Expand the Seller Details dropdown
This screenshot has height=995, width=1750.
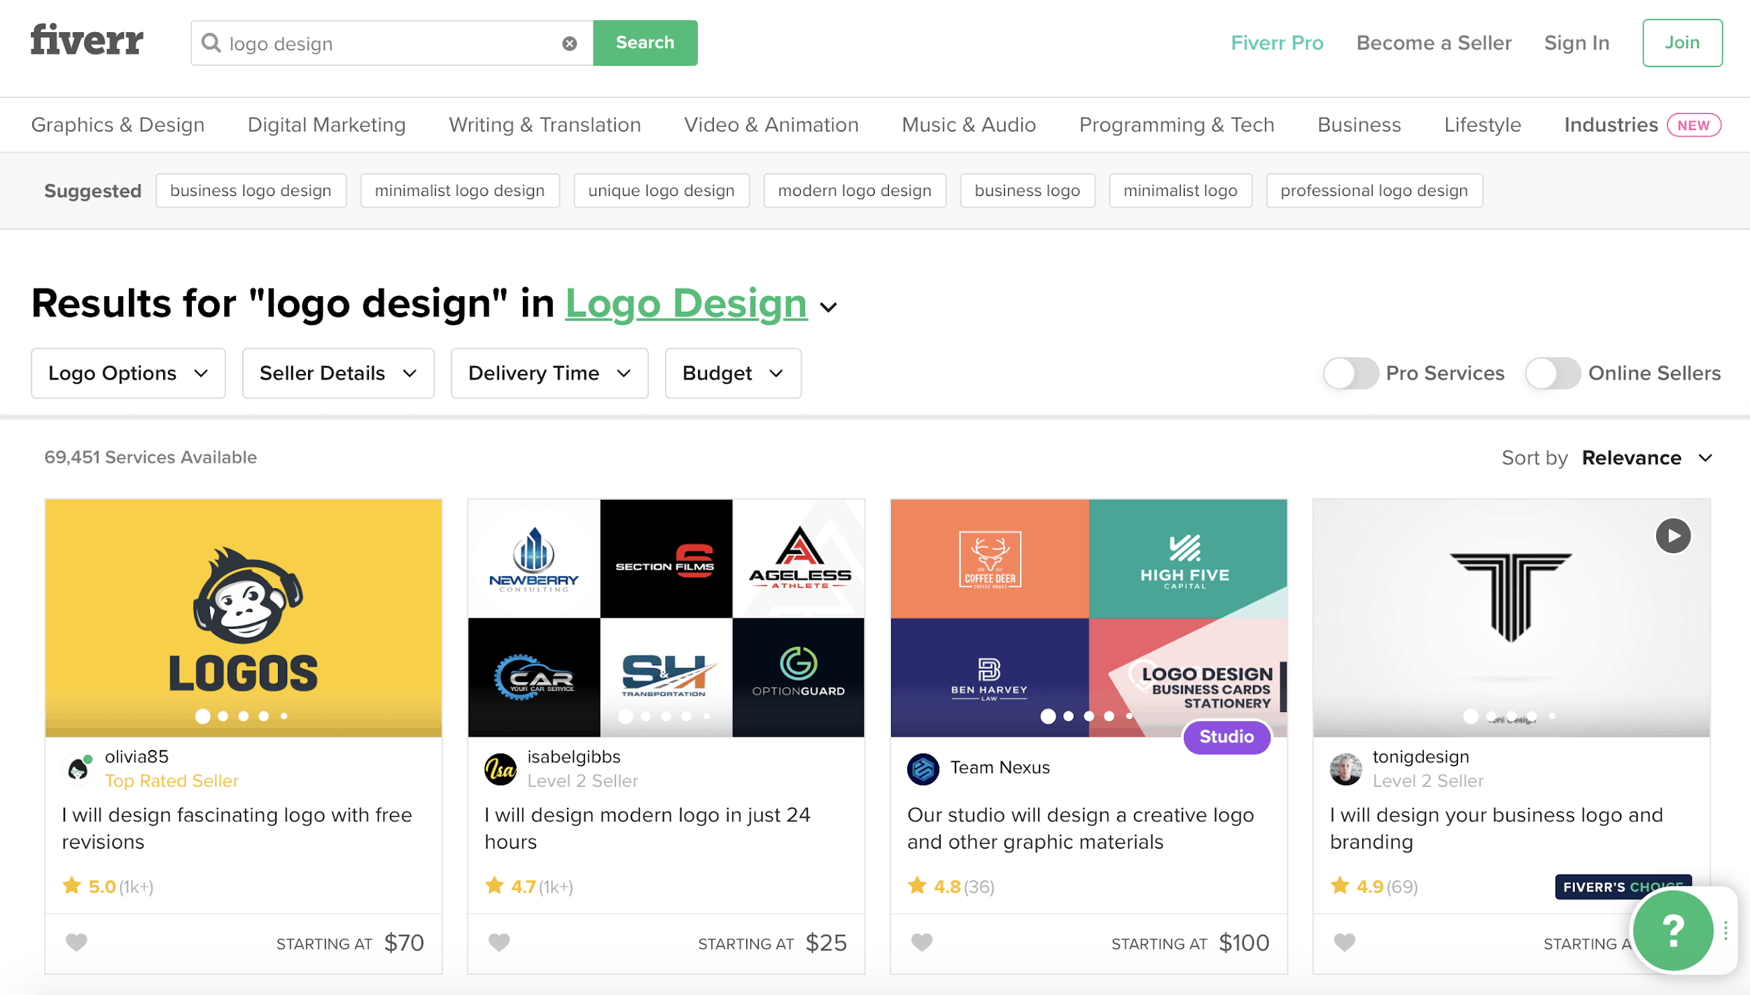point(337,373)
